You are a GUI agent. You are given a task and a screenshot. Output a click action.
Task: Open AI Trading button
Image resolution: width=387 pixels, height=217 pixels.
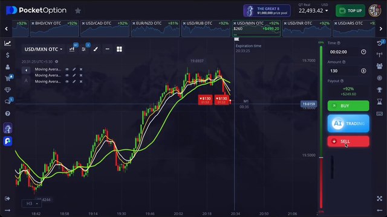tap(348, 123)
